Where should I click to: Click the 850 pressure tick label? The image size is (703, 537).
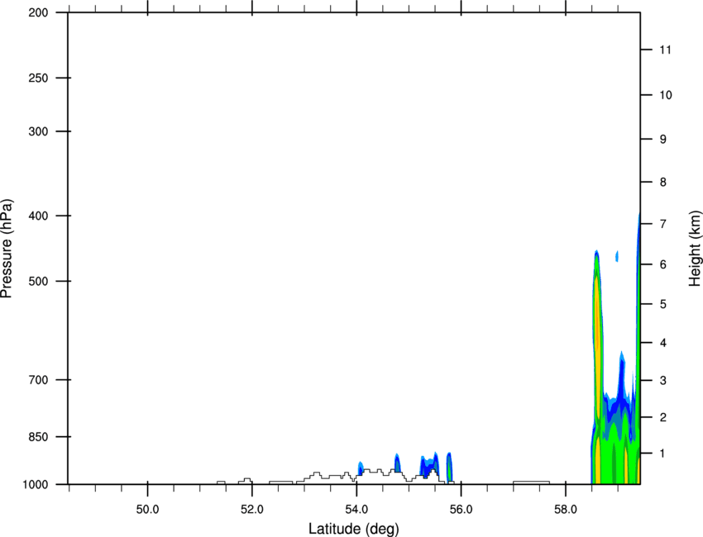tap(38, 437)
